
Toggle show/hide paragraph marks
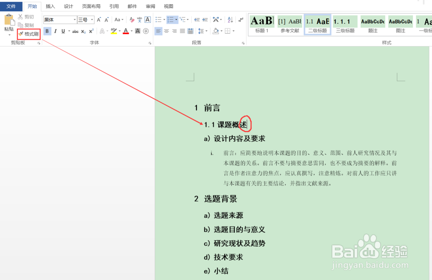click(x=241, y=19)
